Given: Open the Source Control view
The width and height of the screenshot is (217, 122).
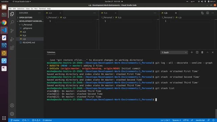Looking at the screenshot, I should 12,31.
